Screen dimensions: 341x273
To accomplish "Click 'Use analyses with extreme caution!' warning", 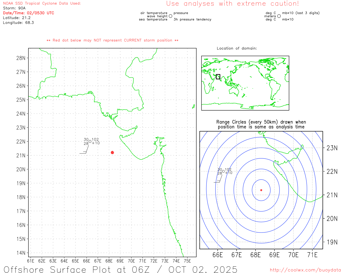I will tap(233, 3).
